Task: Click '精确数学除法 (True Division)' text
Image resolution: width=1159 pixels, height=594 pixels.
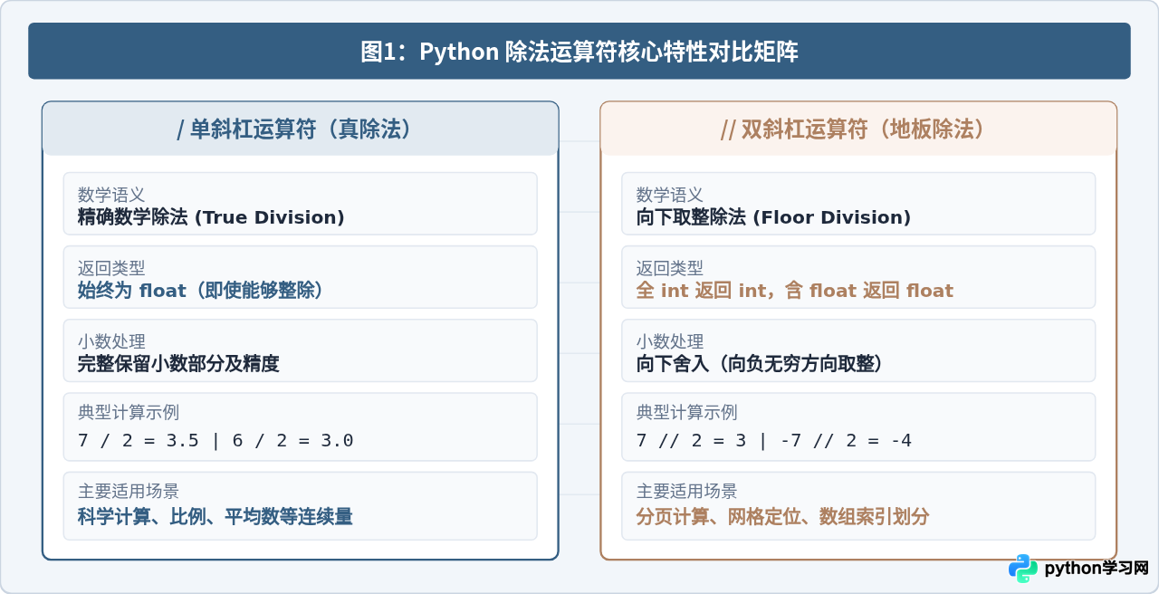Action: [211, 217]
